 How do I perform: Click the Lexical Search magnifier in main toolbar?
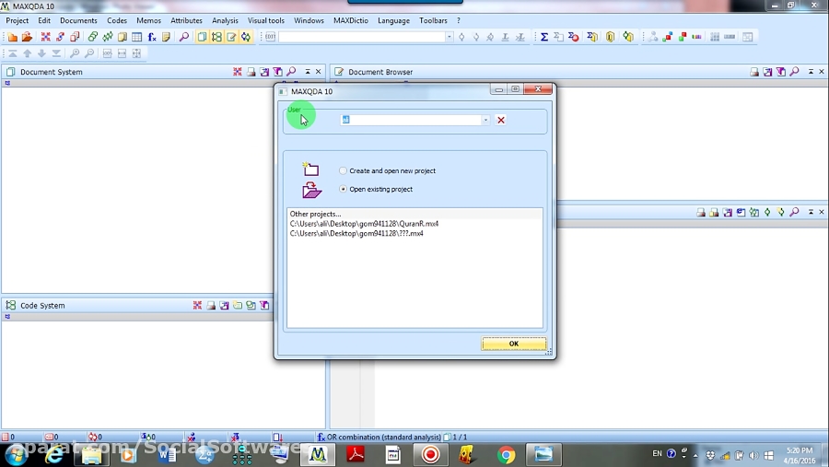[x=184, y=37]
